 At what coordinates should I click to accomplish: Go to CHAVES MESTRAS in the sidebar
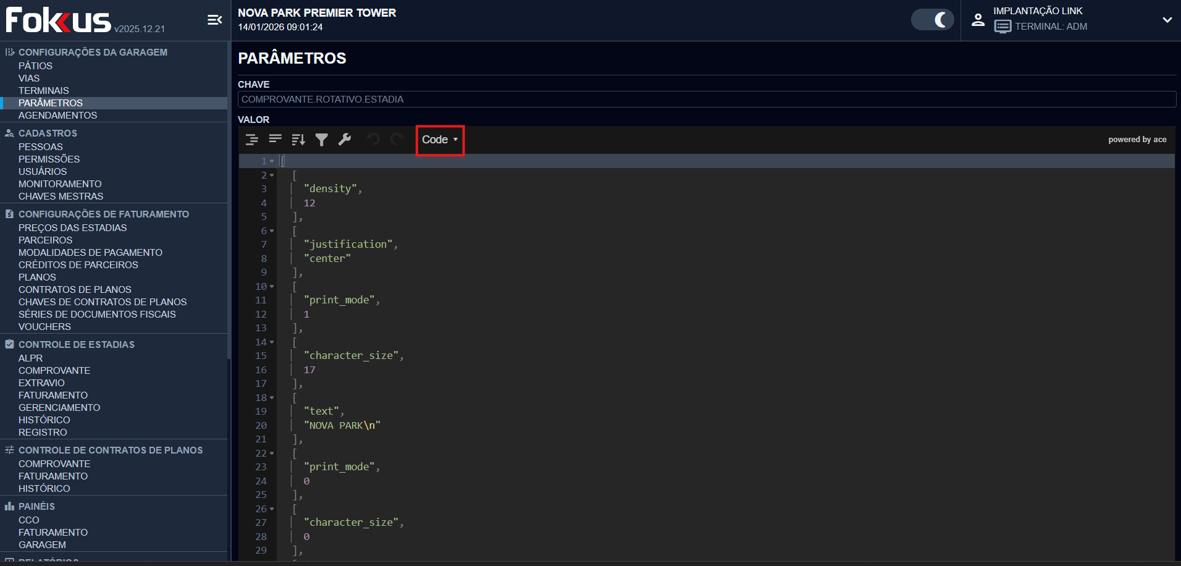61,196
